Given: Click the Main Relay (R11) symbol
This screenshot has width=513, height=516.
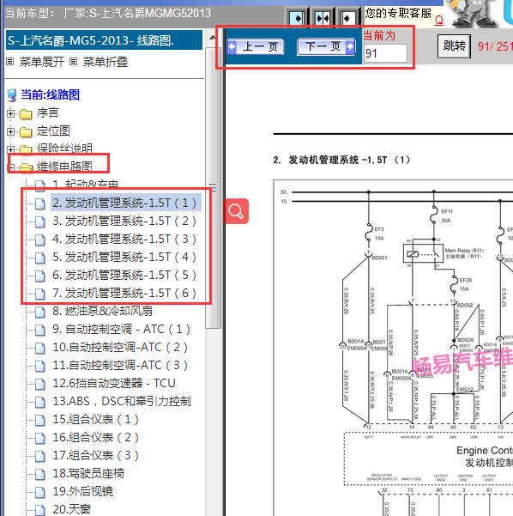Looking at the screenshot, I should (x=423, y=253).
